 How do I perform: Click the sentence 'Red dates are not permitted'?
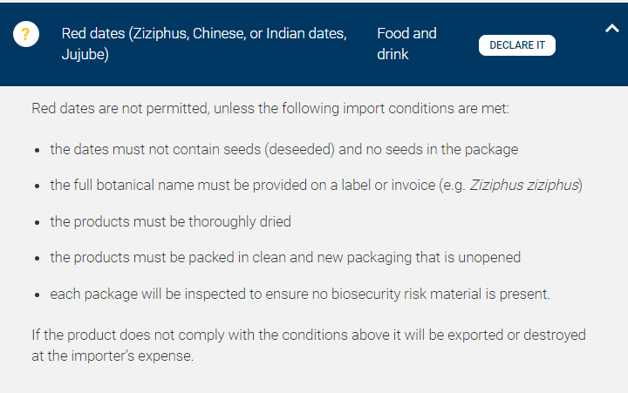[x=270, y=108]
